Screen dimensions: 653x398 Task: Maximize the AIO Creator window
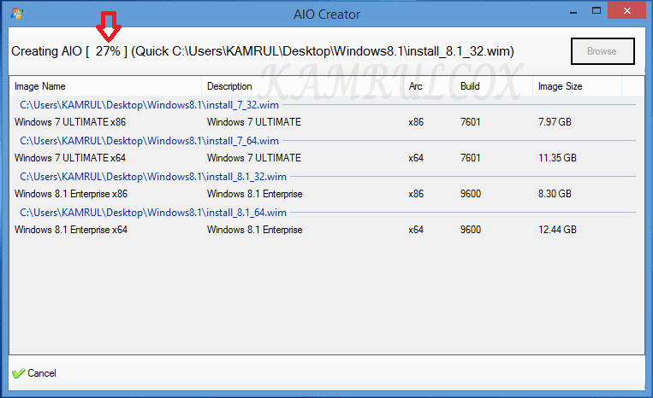[x=597, y=11]
